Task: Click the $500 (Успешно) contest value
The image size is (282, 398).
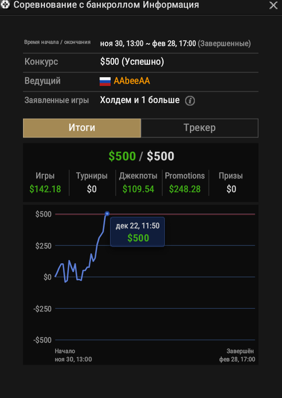Action: tap(132, 61)
